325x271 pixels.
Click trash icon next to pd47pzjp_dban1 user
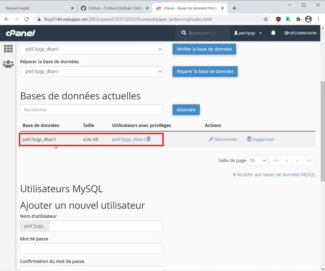[x=149, y=139]
